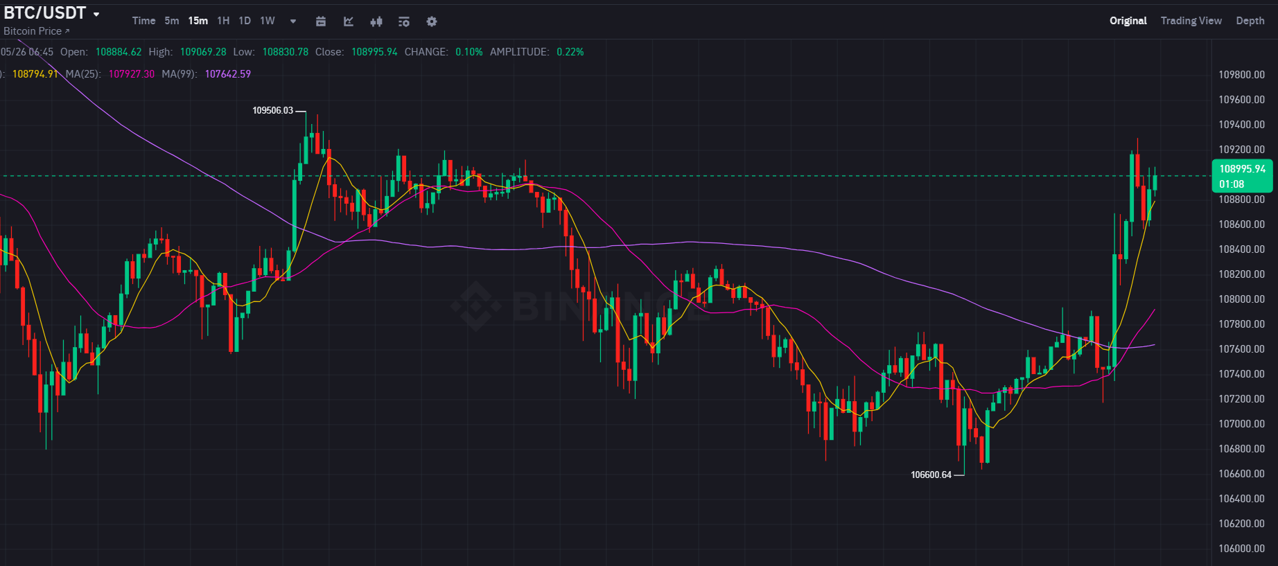The image size is (1278, 566).
Task: Click the high marker label 109506.03
Action: [273, 111]
